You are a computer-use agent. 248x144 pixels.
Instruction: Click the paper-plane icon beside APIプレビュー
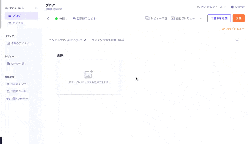[224, 29]
